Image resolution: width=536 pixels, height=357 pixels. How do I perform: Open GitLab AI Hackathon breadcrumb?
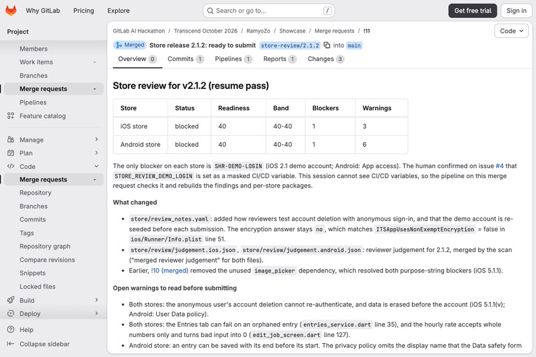pos(139,31)
